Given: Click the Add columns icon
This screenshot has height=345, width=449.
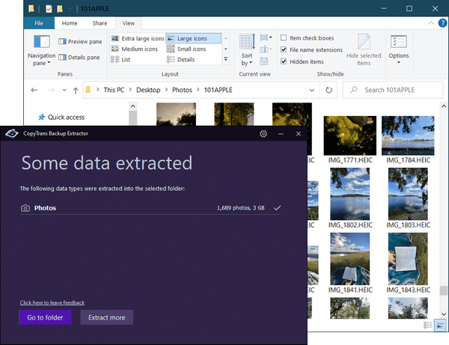Looking at the screenshot, I should tap(266, 49).
